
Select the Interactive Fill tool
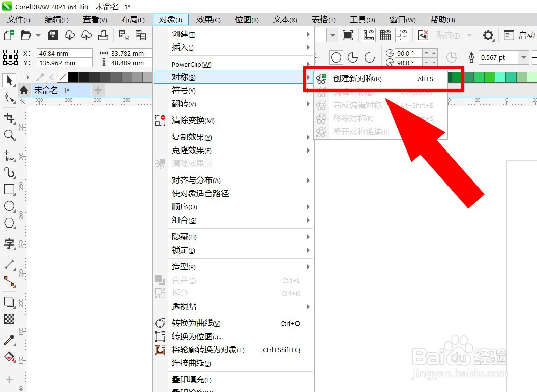[9, 357]
